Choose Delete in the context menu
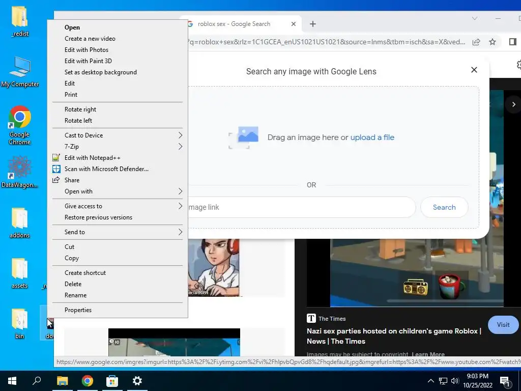 (x=118, y=284)
